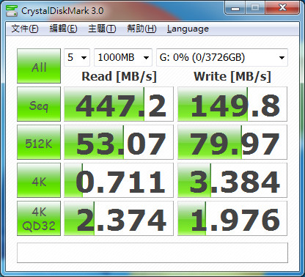Start the 512K random test
Image resolution: width=305 pixels, height=277 pixels.
[x=39, y=142]
